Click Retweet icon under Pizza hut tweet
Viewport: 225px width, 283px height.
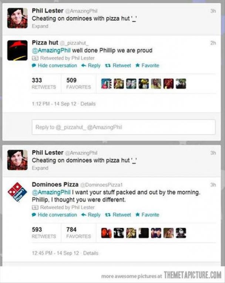[118, 66]
